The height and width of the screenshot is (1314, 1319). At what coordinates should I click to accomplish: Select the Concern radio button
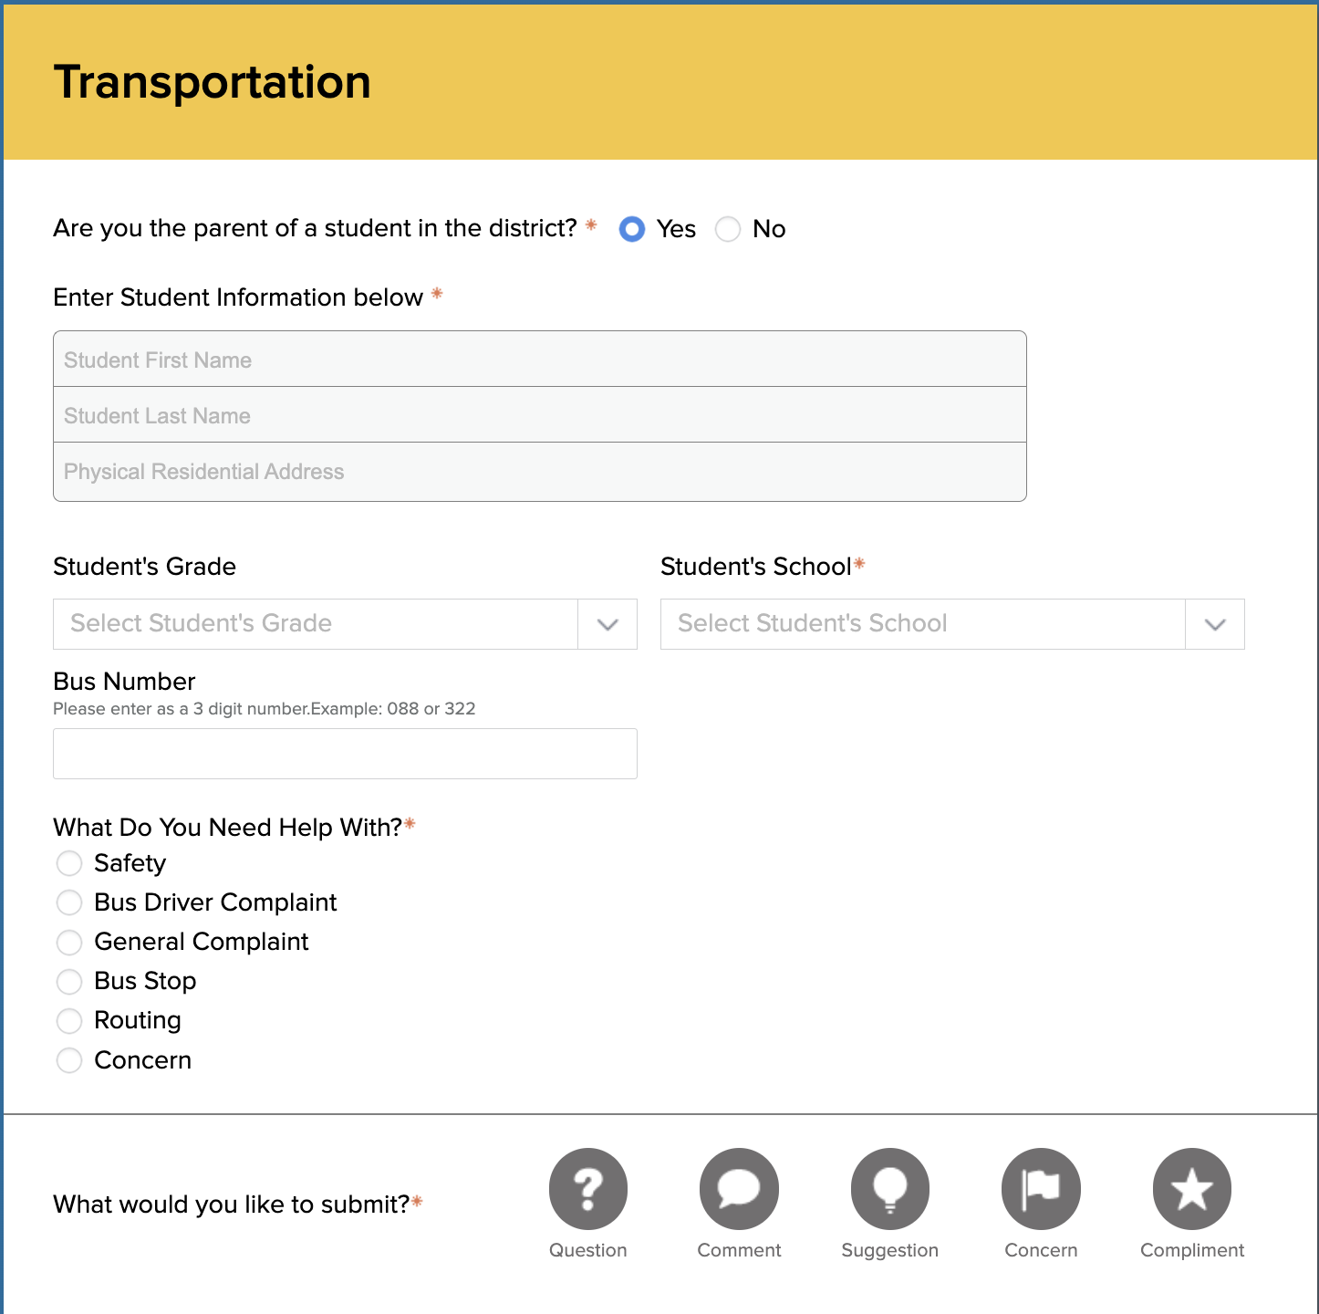69,1060
